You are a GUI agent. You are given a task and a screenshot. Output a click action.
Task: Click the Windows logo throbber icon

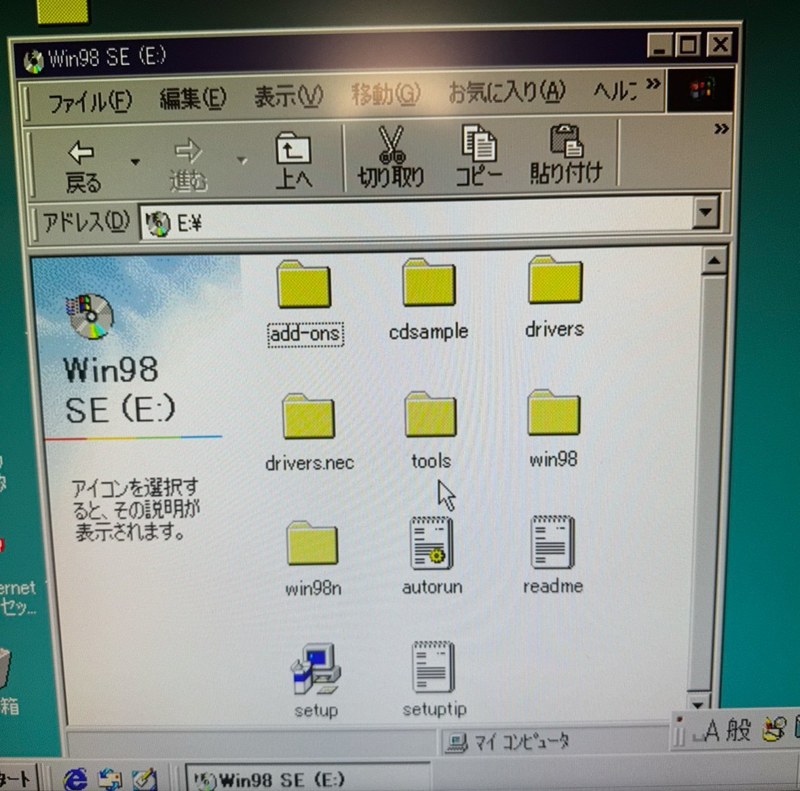click(x=702, y=90)
